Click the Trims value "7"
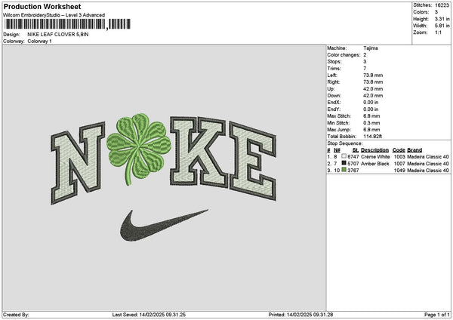Image resolution: width=453 pixels, height=320 pixels. [365, 69]
